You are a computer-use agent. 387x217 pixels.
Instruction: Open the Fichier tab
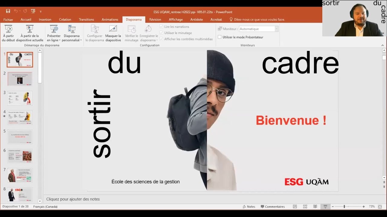[x=8, y=20]
